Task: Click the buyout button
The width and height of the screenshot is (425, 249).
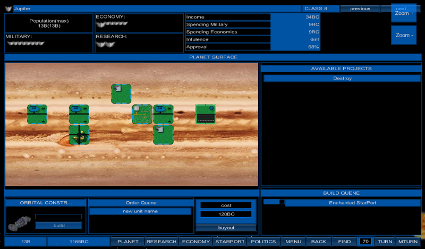Action: point(226,228)
